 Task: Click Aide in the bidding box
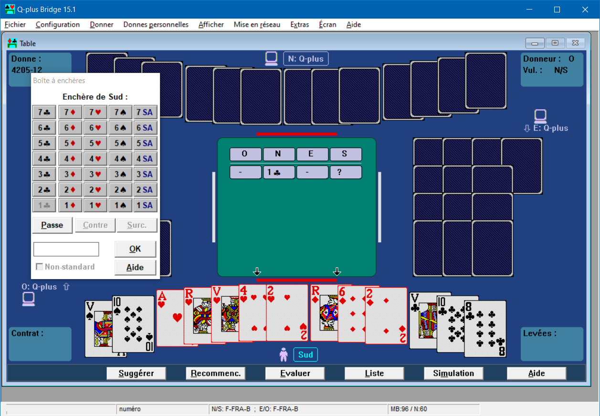tap(135, 268)
